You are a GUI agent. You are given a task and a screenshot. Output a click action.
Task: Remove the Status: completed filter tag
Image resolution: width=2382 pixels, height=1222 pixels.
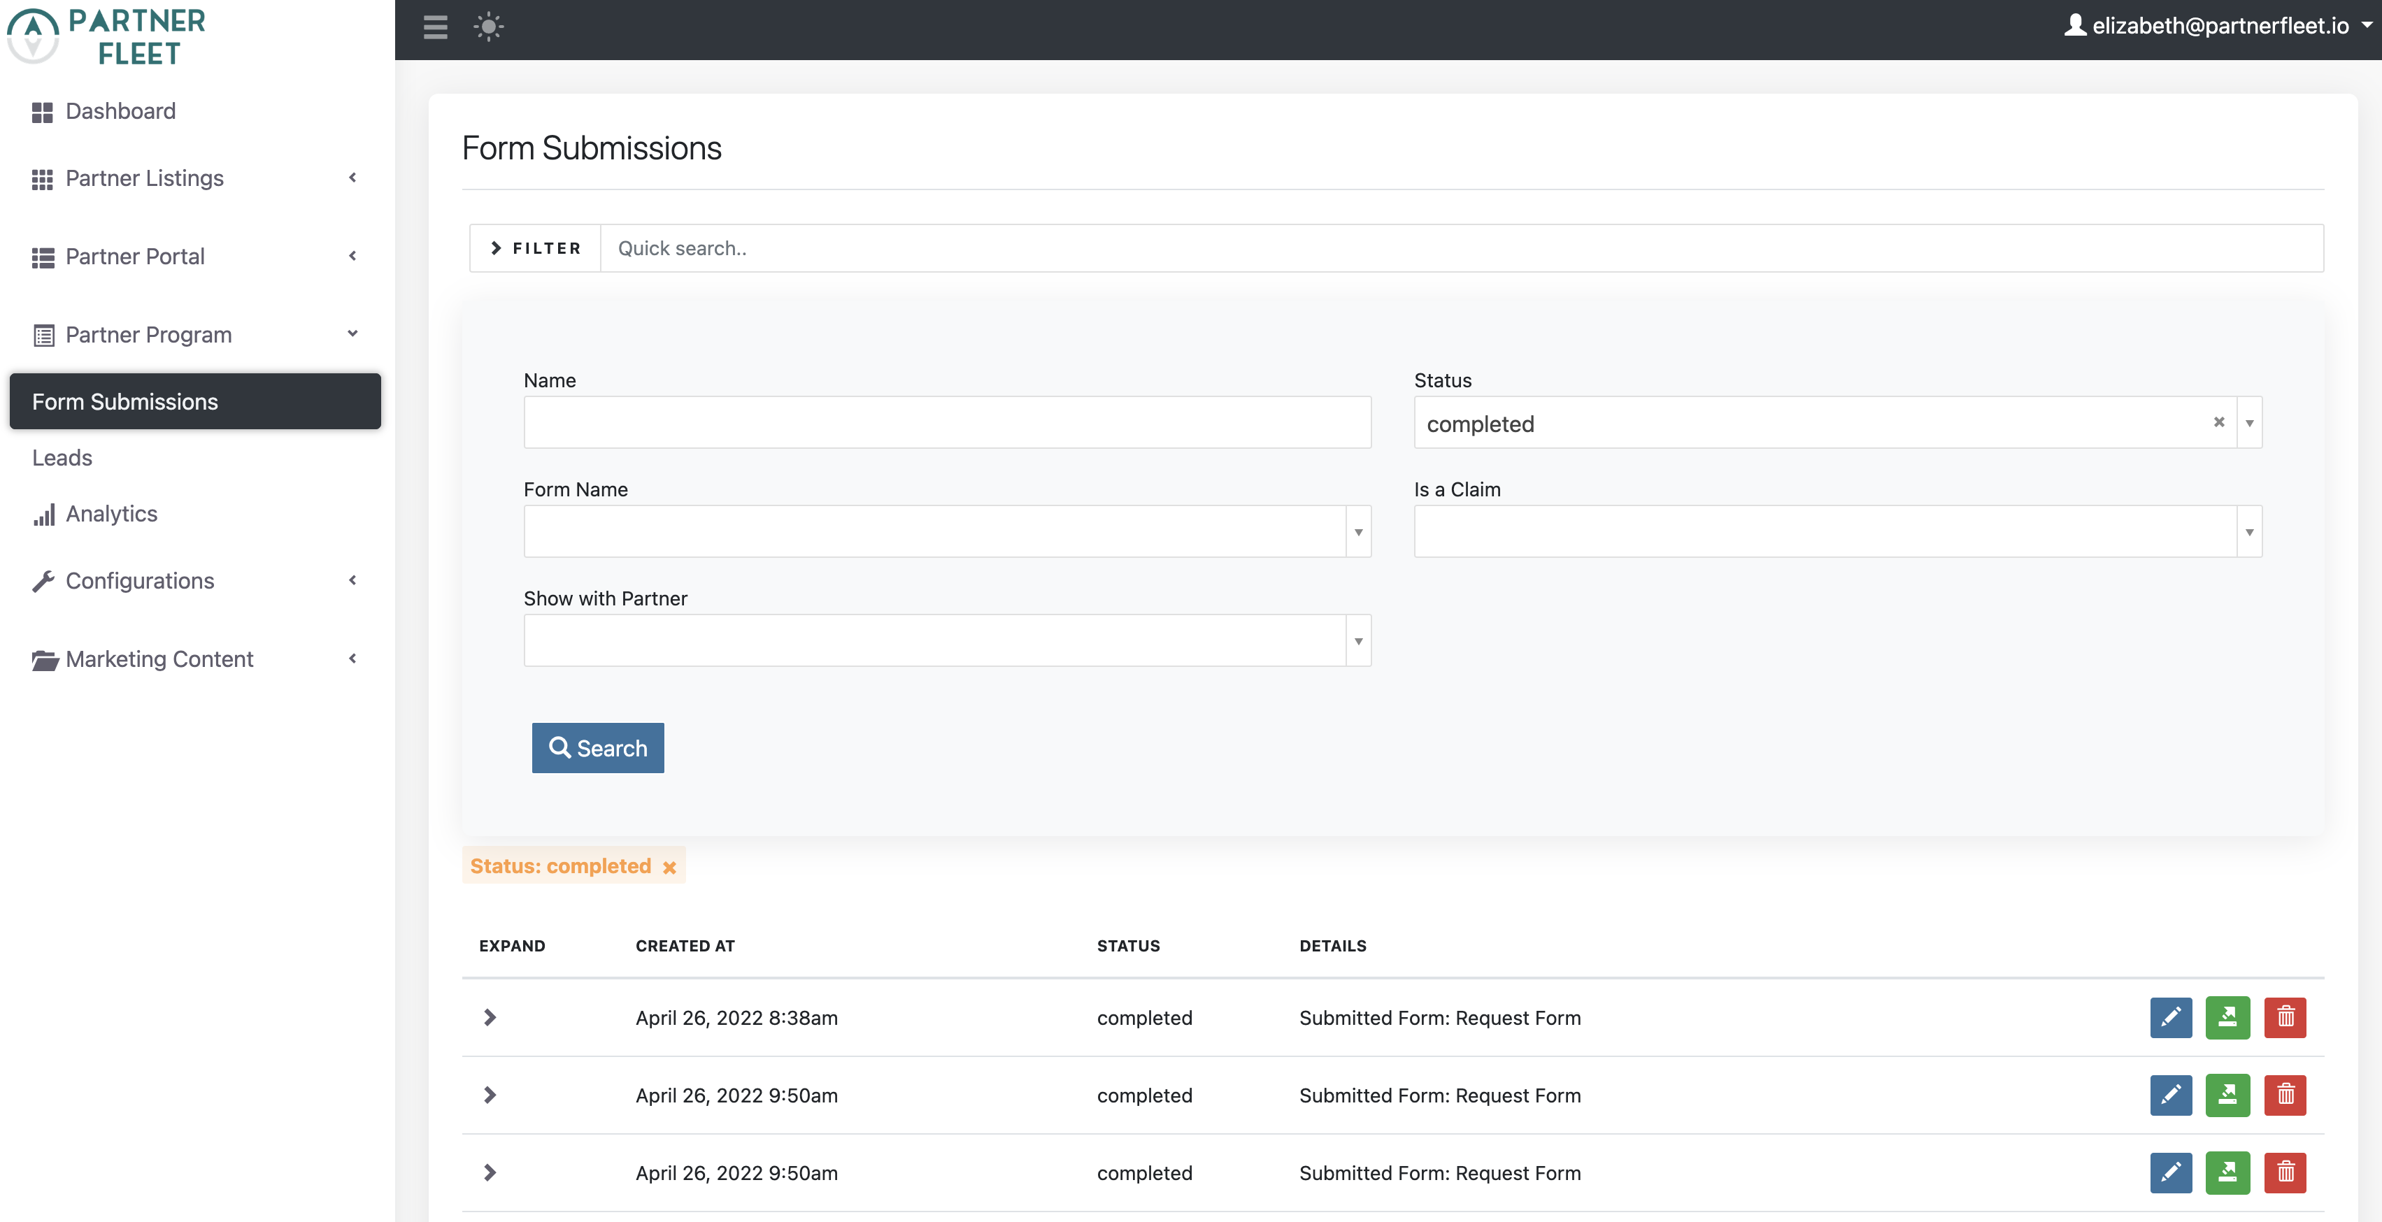(x=669, y=867)
